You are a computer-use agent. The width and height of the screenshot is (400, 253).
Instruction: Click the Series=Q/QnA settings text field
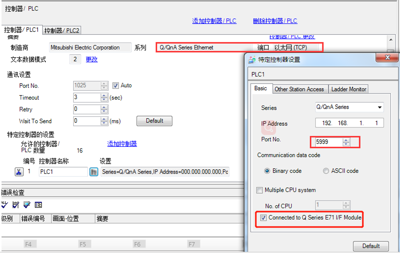click(165, 172)
